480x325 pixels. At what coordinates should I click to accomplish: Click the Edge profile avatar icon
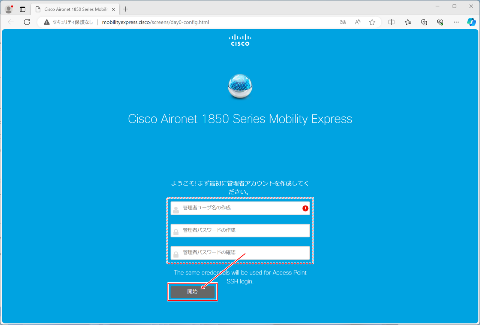point(9,9)
